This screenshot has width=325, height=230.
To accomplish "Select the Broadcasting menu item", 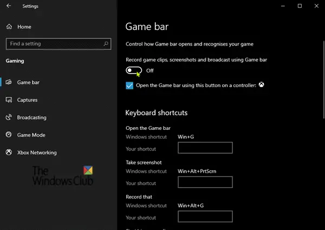I will point(32,117).
